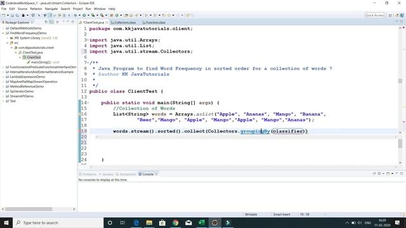Maximize the Package Explorer panel

click(x=73, y=22)
